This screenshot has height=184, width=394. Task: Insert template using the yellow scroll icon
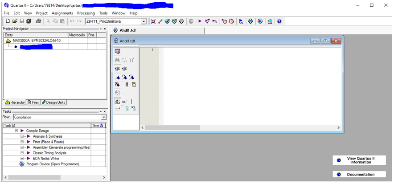point(134,84)
